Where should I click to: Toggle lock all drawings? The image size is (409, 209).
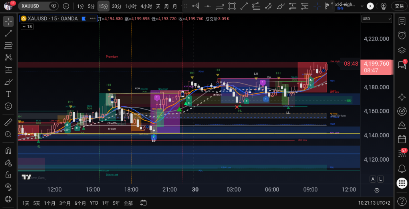[x=8, y=174]
